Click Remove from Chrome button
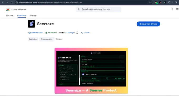 pos(148,24)
